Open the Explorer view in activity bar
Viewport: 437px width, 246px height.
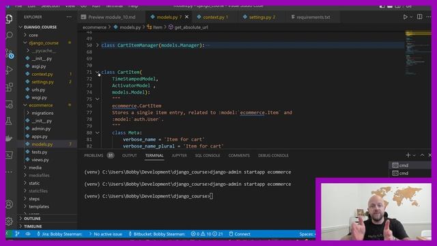[9, 18]
